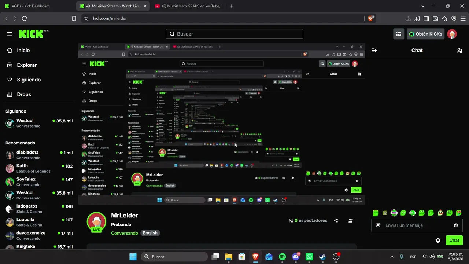Insert the pink-eyed green emote
469x264 pixels.
[x=394, y=213]
